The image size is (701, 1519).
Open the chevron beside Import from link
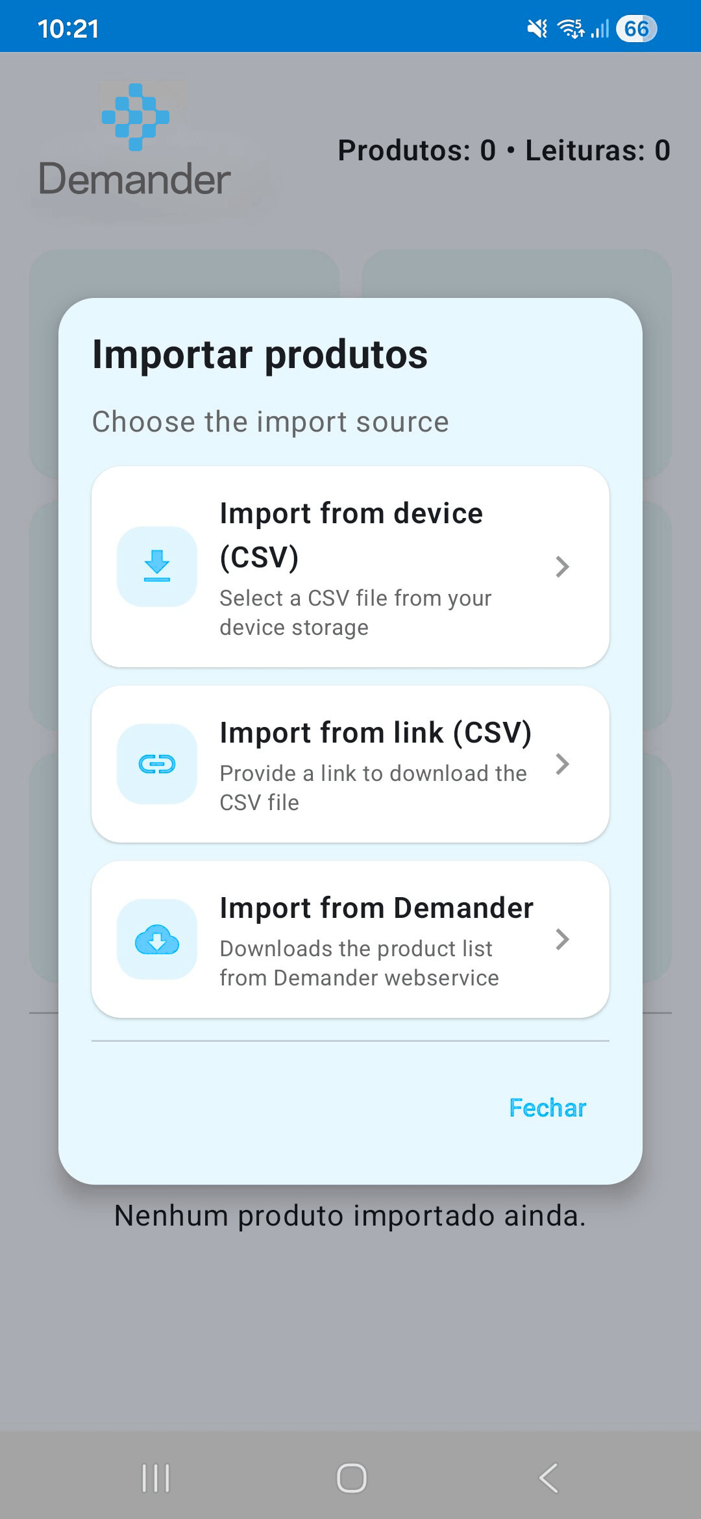pyautogui.click(x=562, y=764)
